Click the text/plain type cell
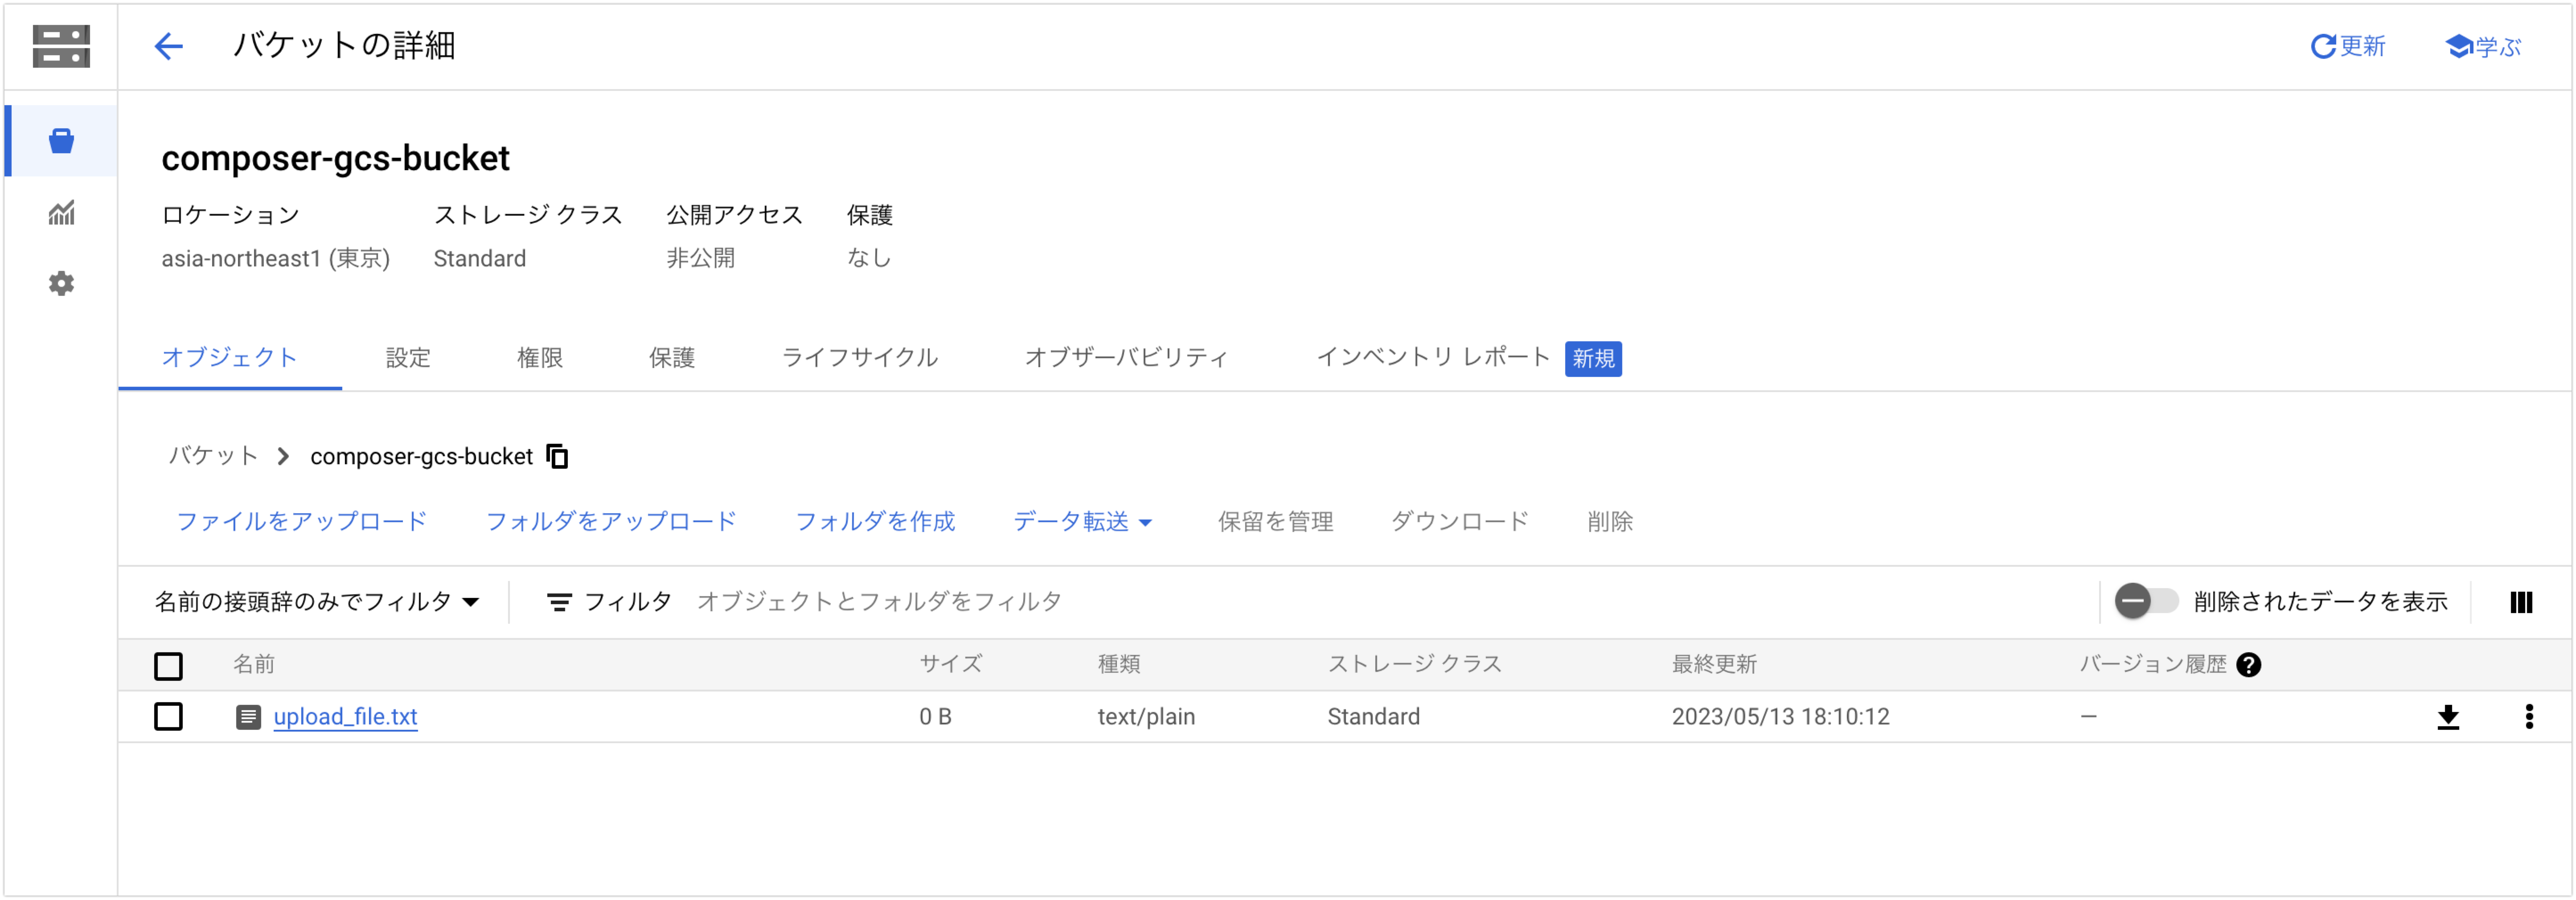 point(1146,717)
